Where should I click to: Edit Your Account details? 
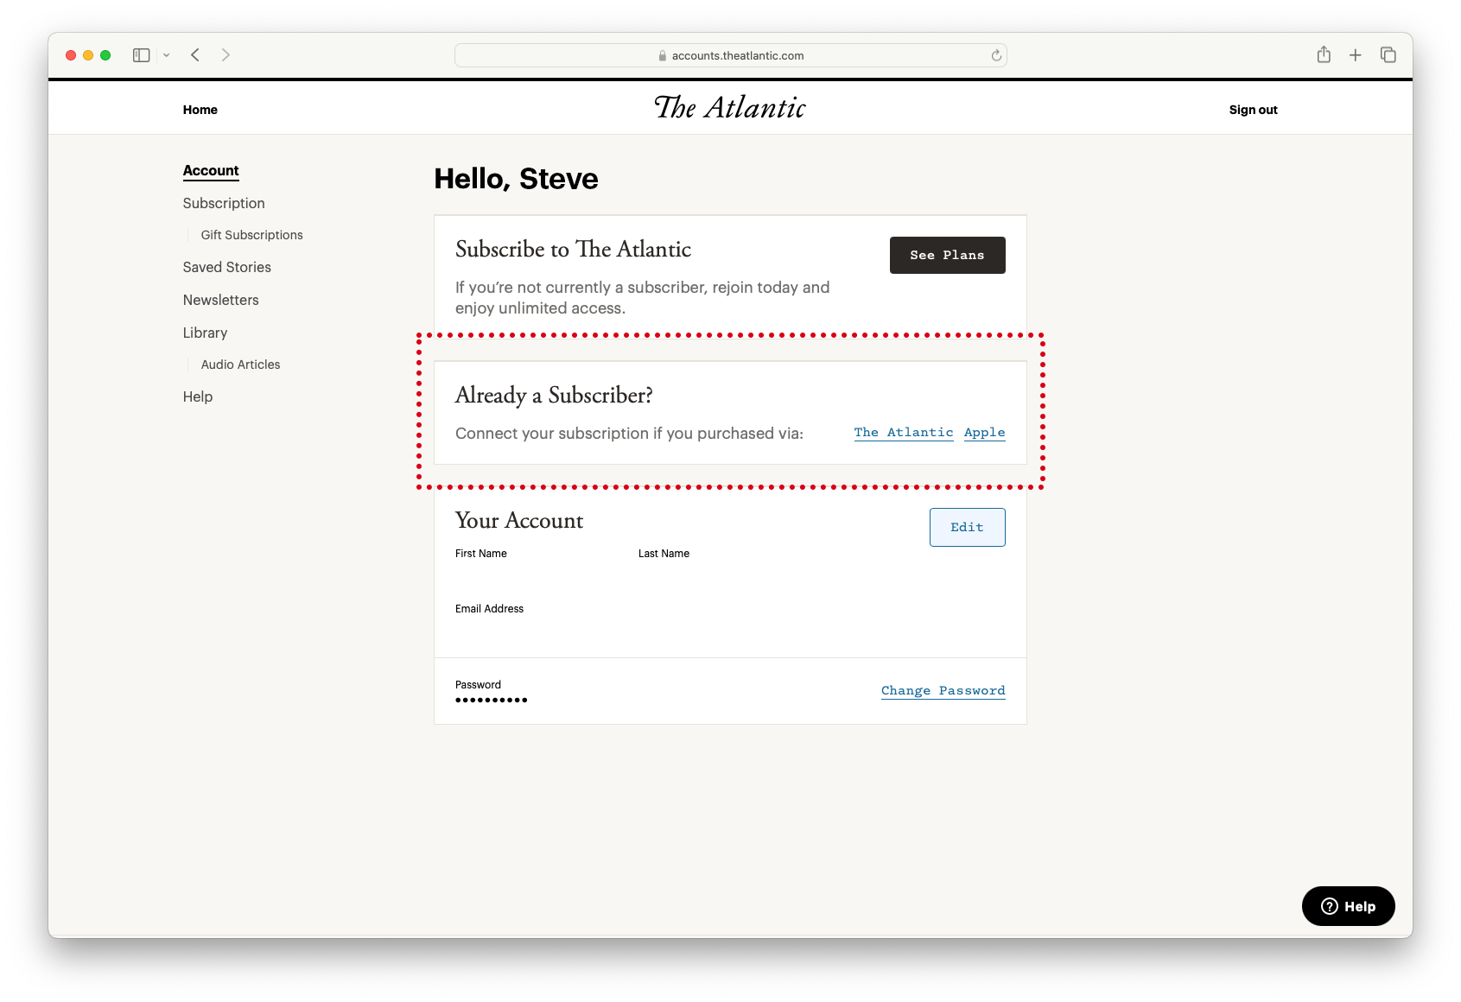click(967, 527)
